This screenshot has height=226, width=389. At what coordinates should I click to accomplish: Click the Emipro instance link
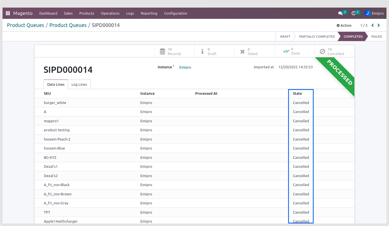click(x=185, y=67)
